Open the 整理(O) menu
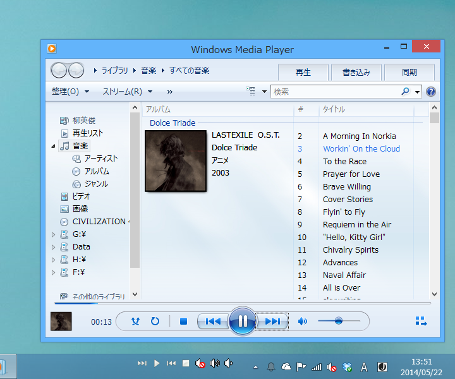 tap(70, 92)
